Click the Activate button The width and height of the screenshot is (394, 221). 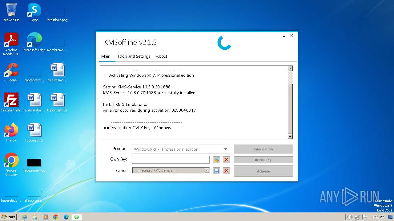[x=263, y=171]
